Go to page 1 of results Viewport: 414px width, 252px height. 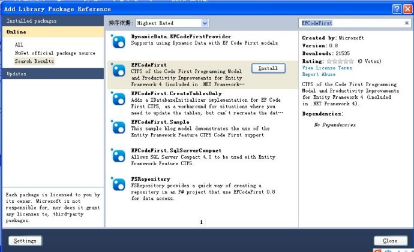tap(201, 222)
